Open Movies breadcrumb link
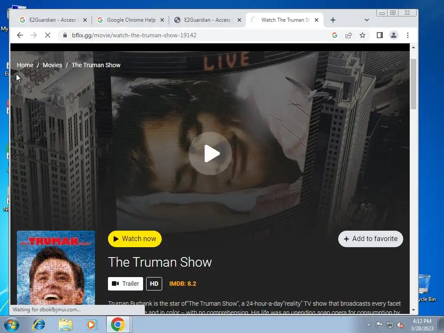 52,65
